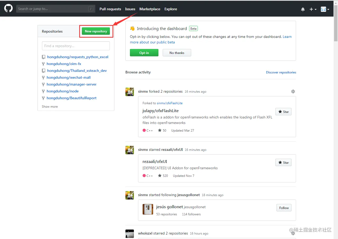Viewport: 338px width, 239px height.
Task: Click the book icon beside Thailand_xsteach_dev
Action: pyautogui.click(x=44, y=71)
